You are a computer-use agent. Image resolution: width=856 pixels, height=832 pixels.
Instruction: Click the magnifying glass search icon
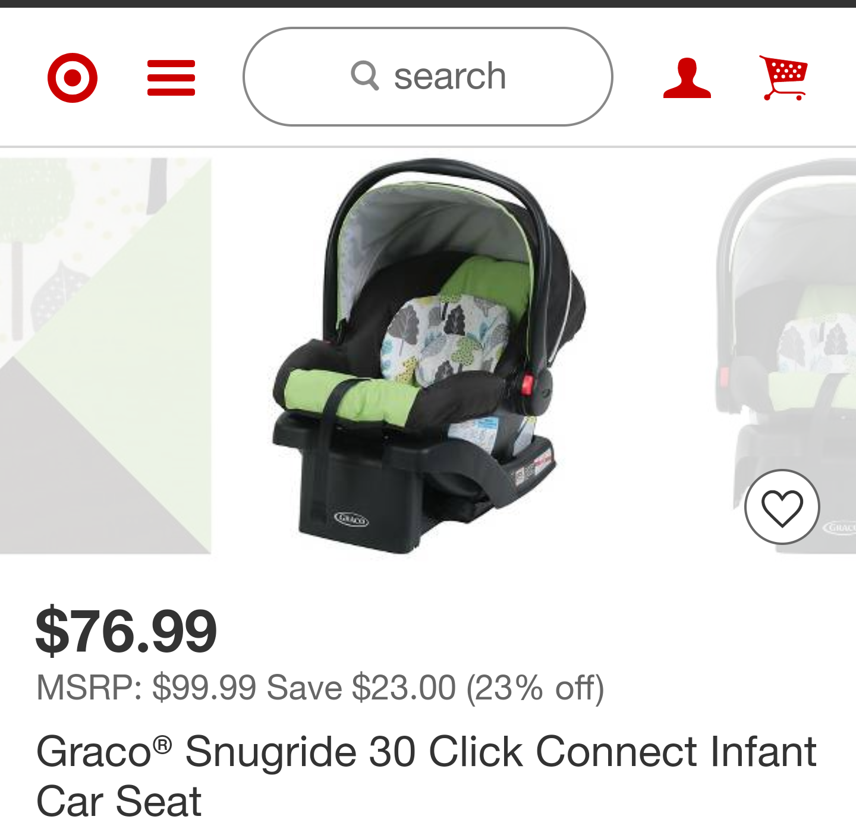click(x=365, y=76)
